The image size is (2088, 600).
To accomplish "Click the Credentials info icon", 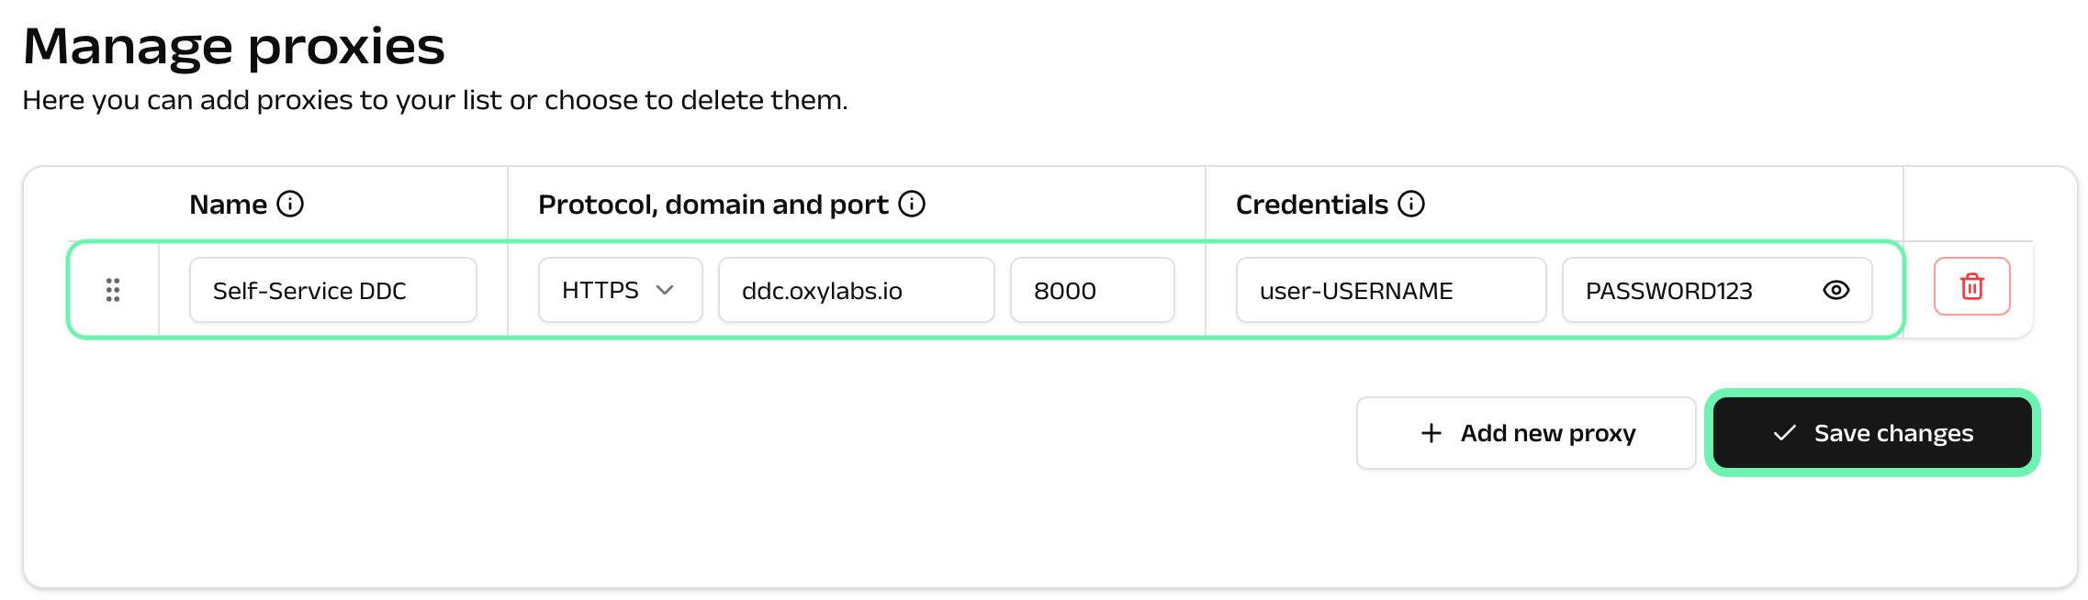I will pyautogui.click(x=1411, y=204).
